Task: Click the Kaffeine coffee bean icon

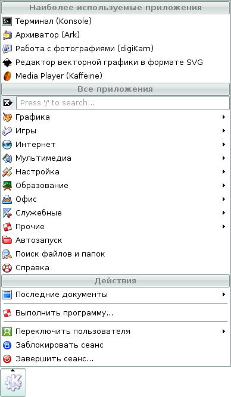Action: [x=7, y=76]
